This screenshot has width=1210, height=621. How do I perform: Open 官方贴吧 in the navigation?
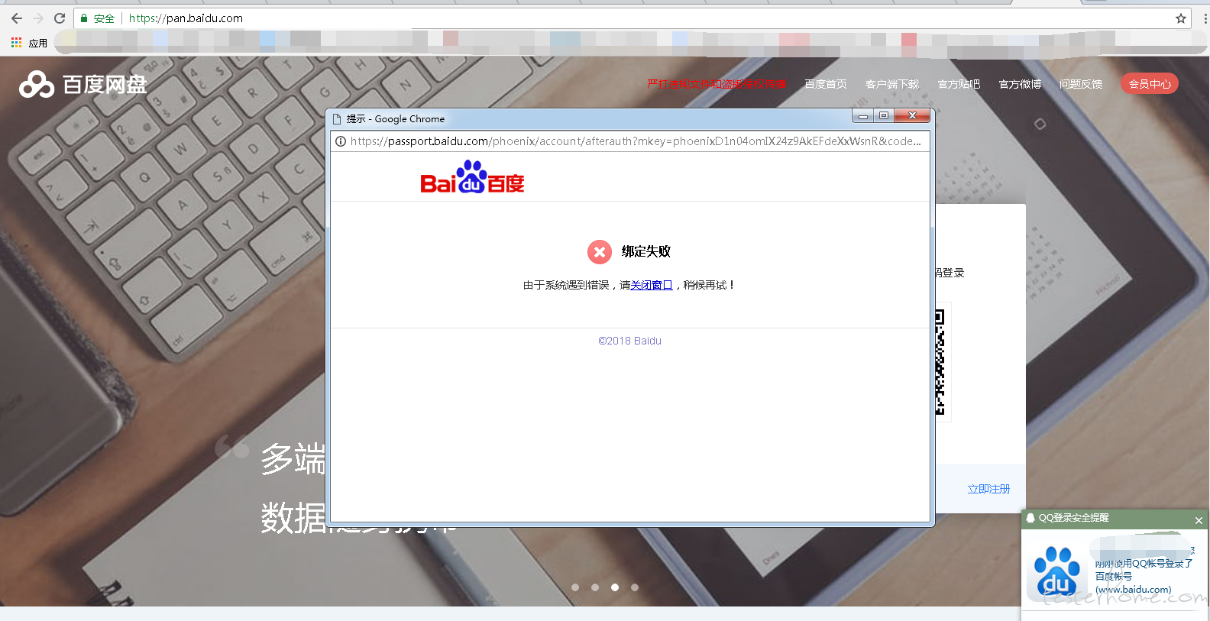pos(959,84)
